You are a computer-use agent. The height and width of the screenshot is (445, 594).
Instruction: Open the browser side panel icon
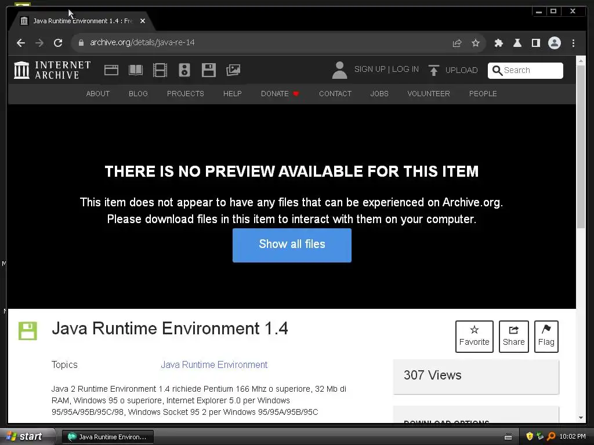[535, 43]
